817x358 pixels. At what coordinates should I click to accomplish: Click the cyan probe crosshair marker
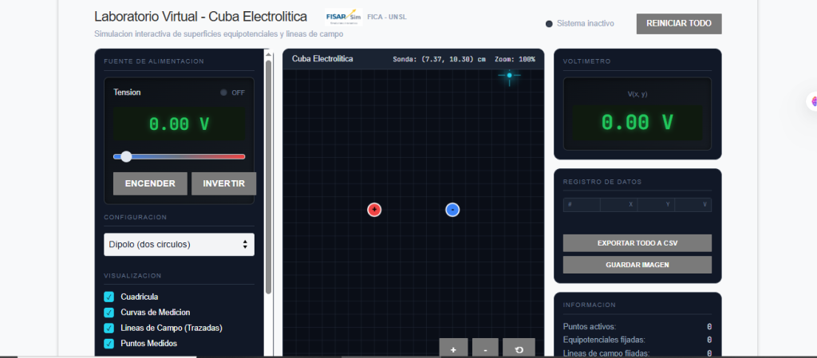click(x=509, y=76)
